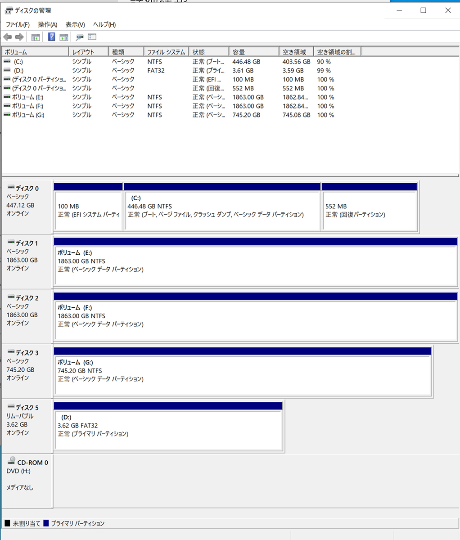Click the ディスク 0 label showing 447.12 GB
This screenshot has height=540, width=460.
pyautogui.click(x=27, y=207)
